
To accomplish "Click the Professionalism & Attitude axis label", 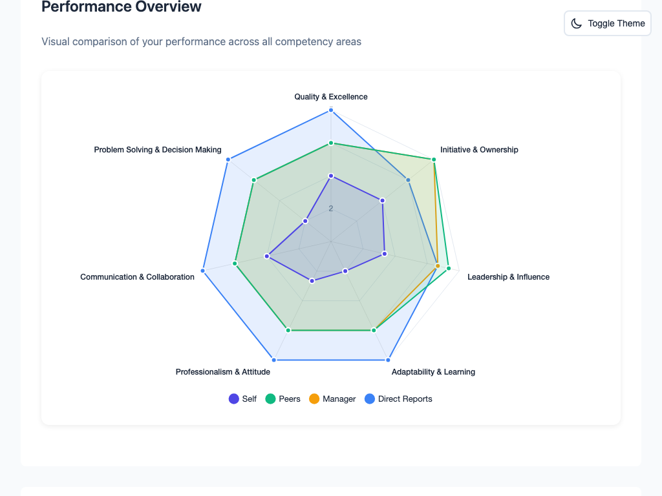I will [222, 372].
